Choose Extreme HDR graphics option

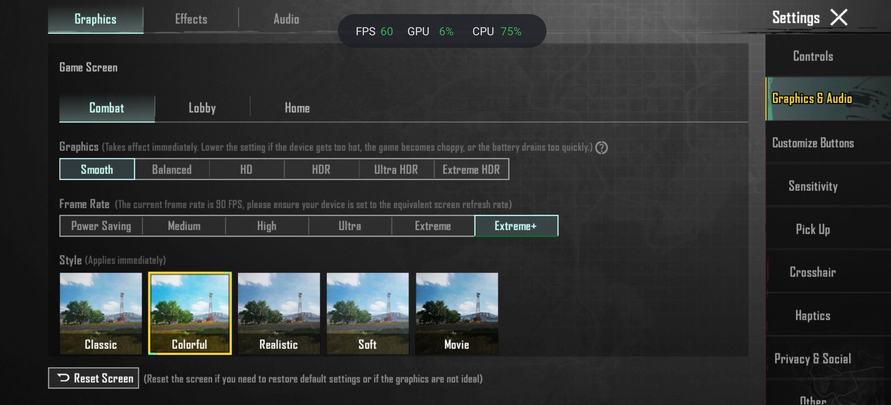(471, 169)
